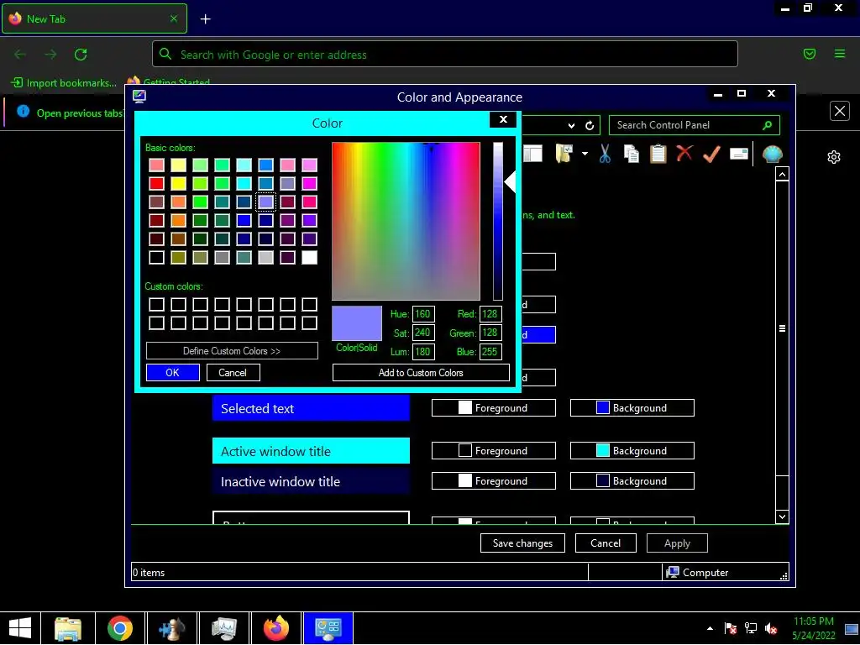Open a new Firefox tab with plus

205,19
